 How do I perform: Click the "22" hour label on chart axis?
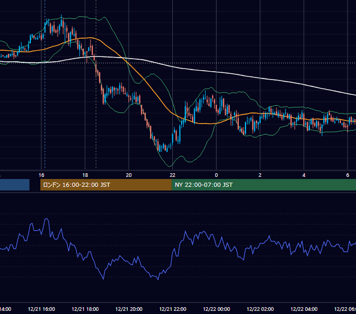point(173,175)
